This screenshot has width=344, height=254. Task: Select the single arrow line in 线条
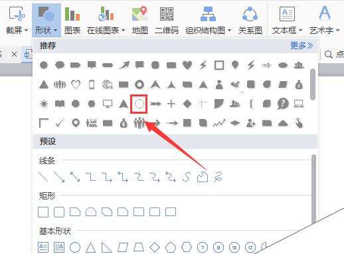pos(59,177)
